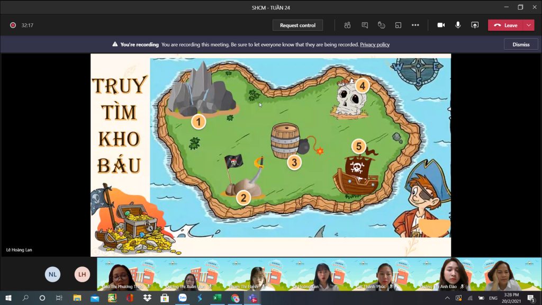Click the red recording indicator
Screen dimensions: 542x305
point(13,25)
